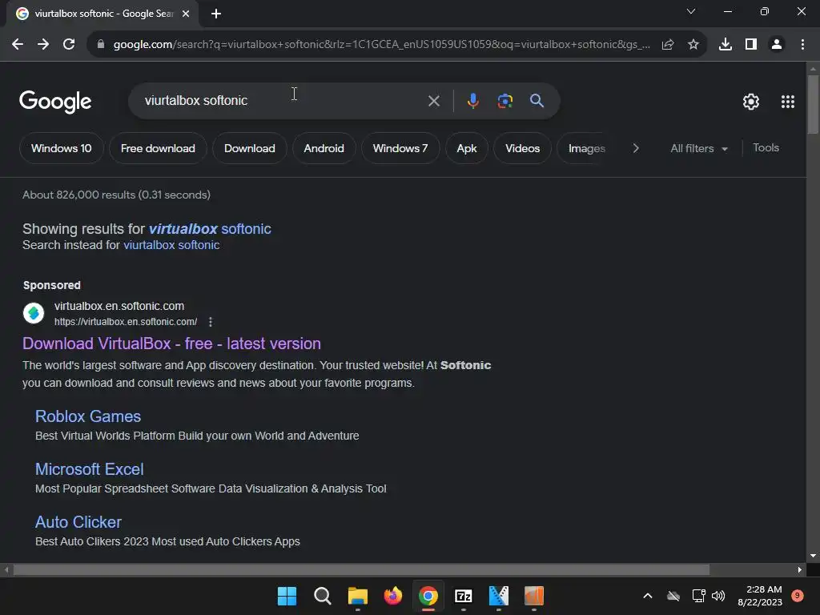Go back to the previous page
Viewport: 820px width, 615px height.
[x=18, y=45]
